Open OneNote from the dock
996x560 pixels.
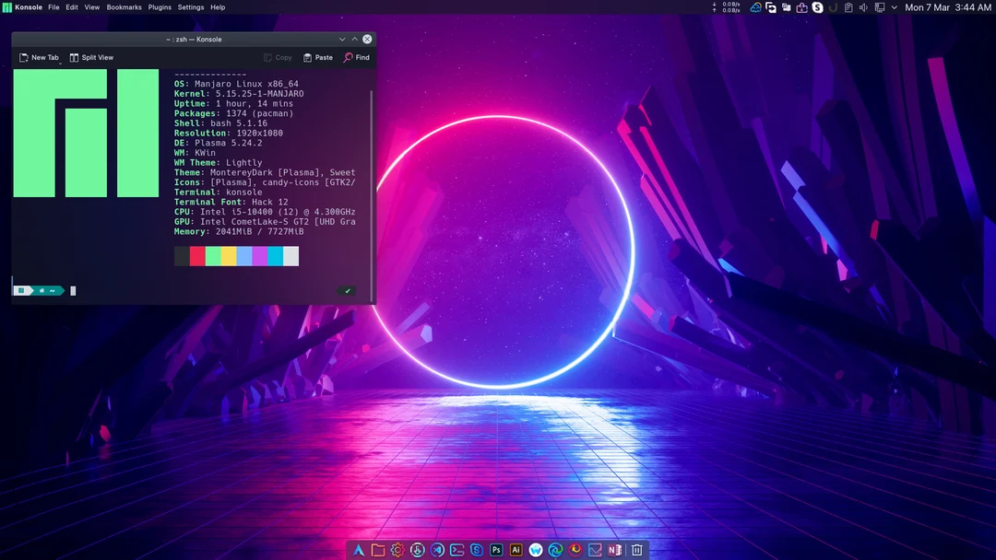(x=615, y=549)
